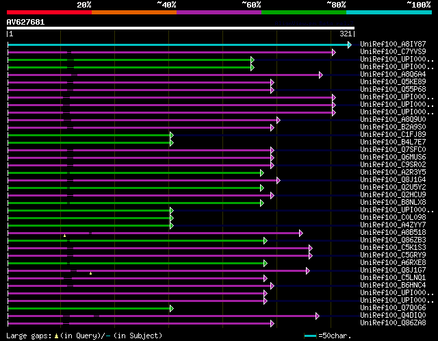Click the UniRef100_Q2HCU9 hit name
438x341 pixels.
tap(393, 195)
